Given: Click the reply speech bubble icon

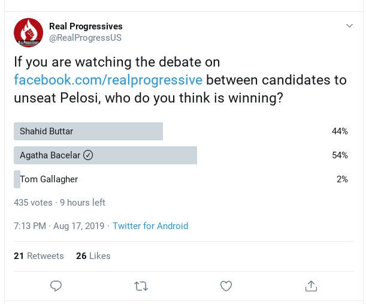Looking at the screenshot, I should coord(56,286).
